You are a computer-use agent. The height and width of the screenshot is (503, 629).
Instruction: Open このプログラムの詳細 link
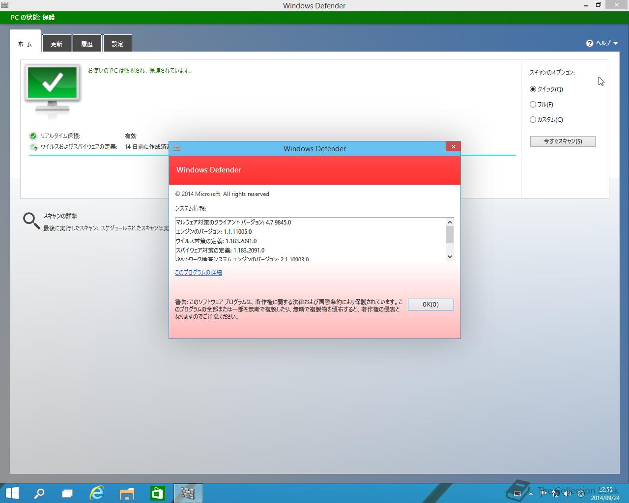pos(199,273)
